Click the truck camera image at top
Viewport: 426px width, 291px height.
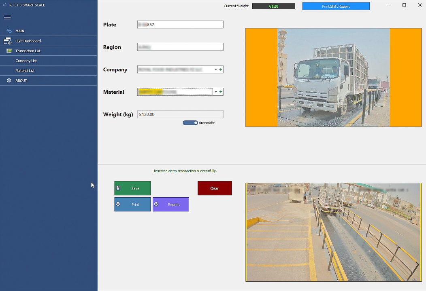click(x=333, y=78)
